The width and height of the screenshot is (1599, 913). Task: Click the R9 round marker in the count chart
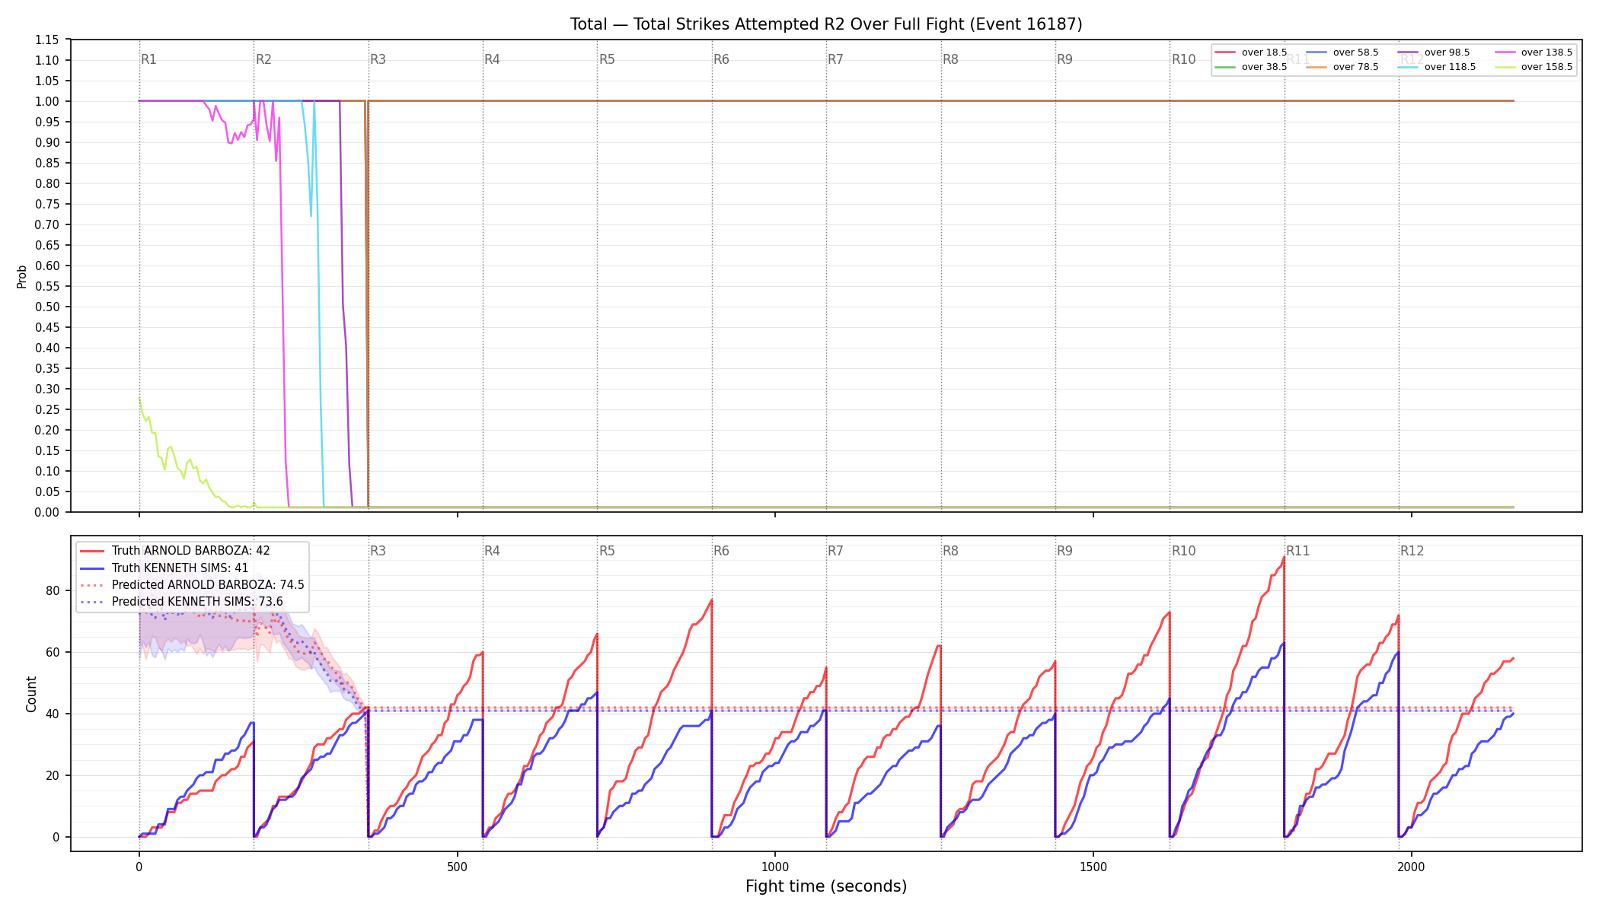(1064, 551)
